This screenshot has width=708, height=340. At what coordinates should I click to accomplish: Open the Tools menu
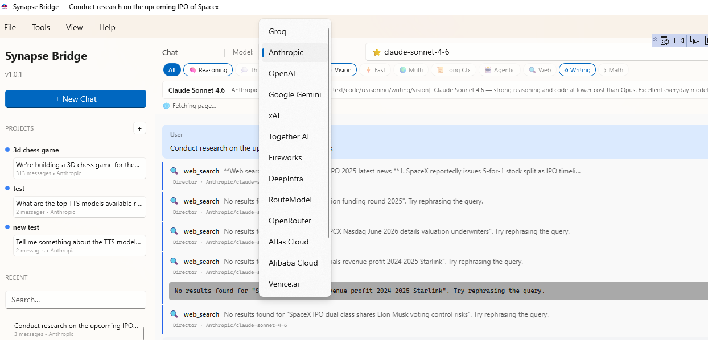41,27
